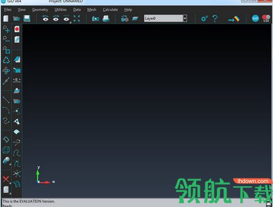Select the zoom in tool

[6, 29]
